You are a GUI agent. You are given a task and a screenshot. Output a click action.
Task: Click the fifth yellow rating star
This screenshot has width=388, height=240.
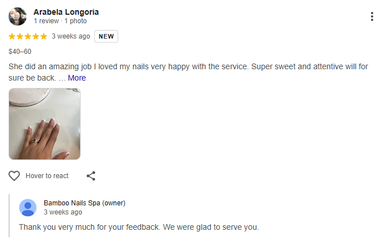click(44, 36)
